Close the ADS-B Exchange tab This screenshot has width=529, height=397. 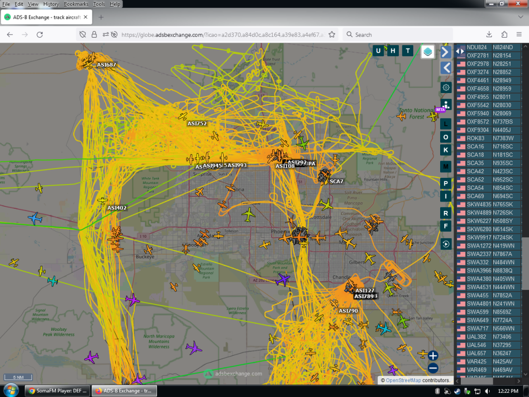[86, 17]
